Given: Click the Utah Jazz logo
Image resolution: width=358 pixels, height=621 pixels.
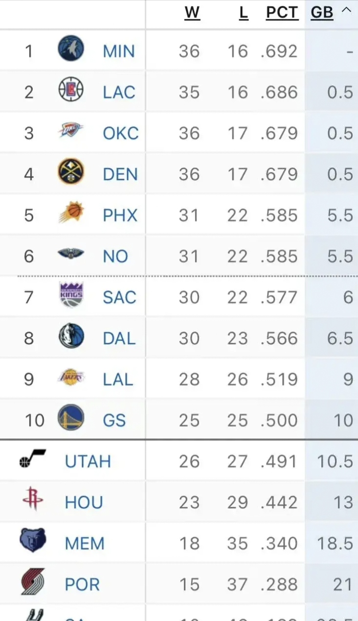Looking at the screenshot, I should coord(33,459).
